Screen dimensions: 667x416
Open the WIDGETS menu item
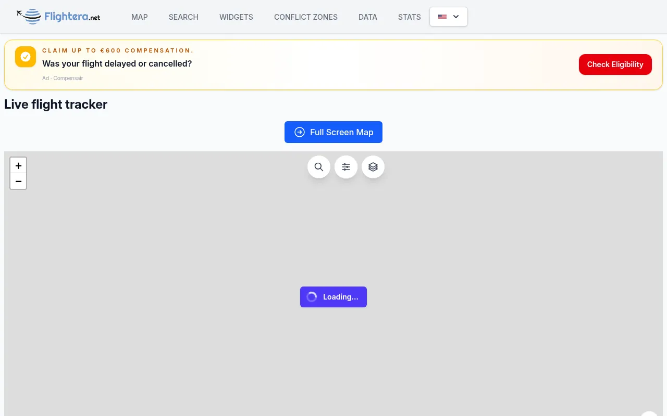[236, 17]
